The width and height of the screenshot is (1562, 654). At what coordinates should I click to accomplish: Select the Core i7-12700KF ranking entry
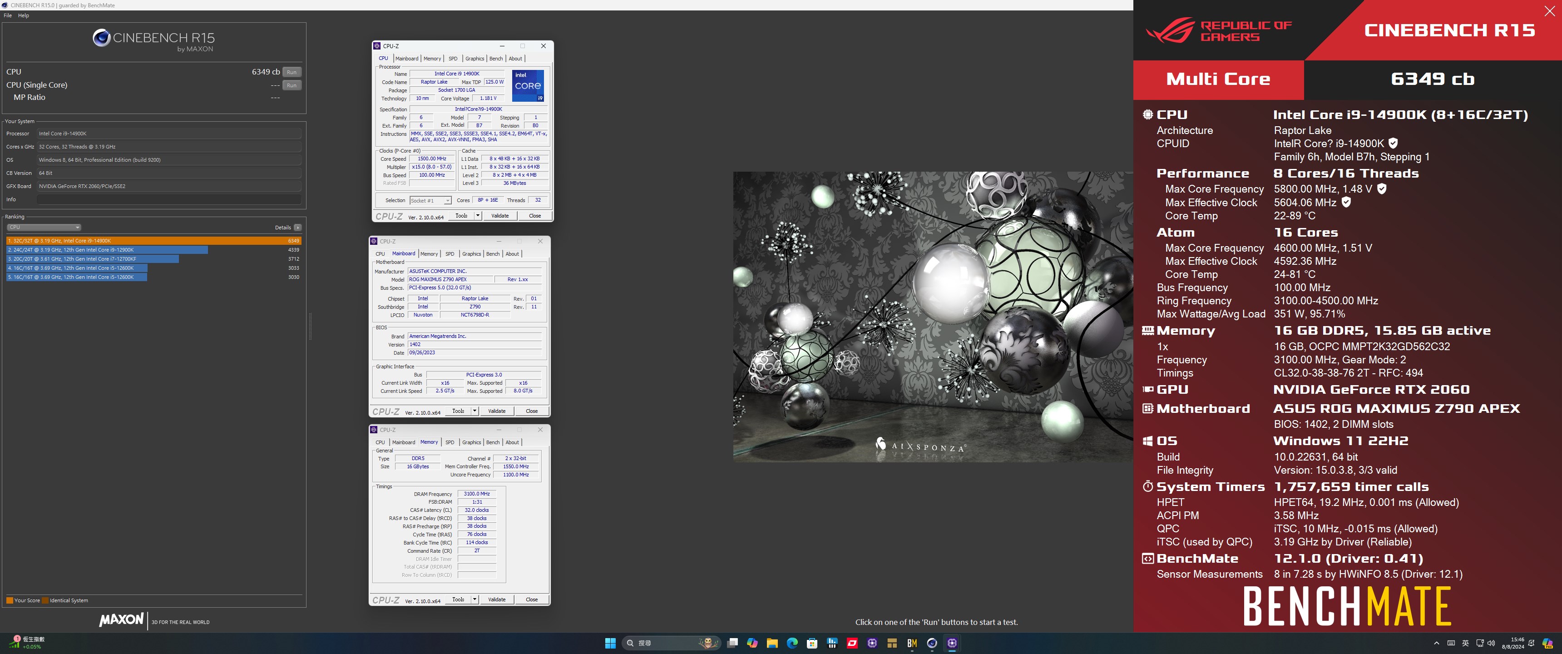154,258
